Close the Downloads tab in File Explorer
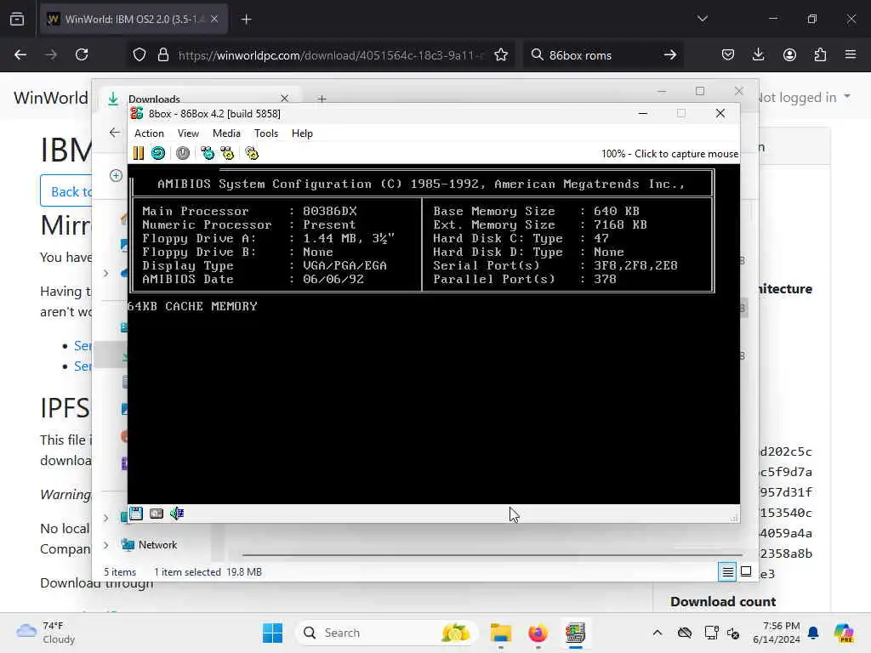 click(284, 99)
